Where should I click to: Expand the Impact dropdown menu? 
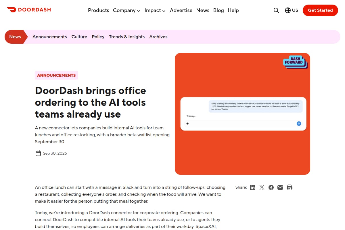click(x=155, y=10)
